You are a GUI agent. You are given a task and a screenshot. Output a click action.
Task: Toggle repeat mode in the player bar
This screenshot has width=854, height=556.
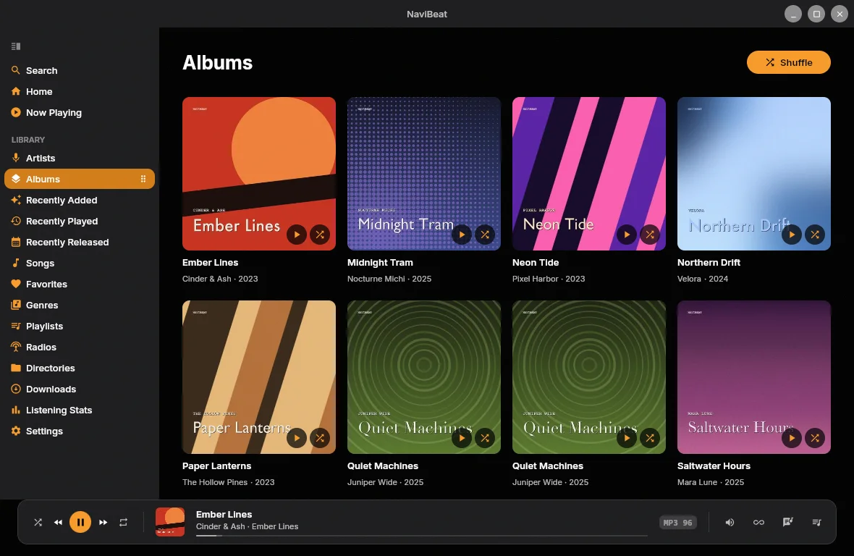coord(124,522)
